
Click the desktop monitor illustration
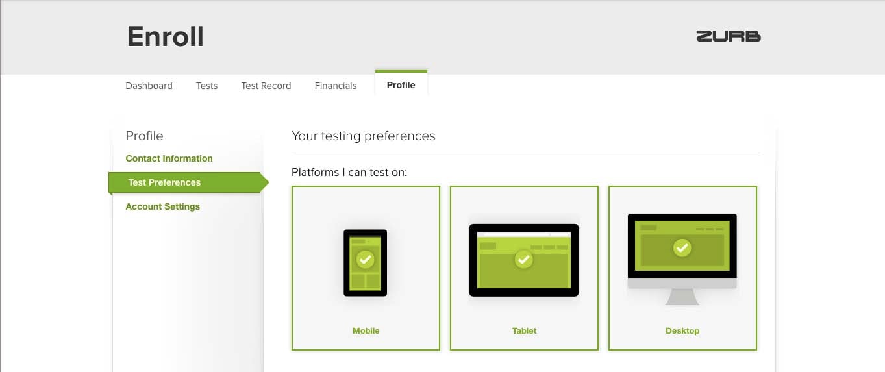(x=682, y=259)
